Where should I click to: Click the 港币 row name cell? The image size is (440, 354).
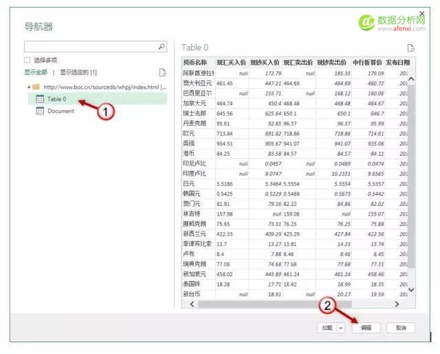click(x=198, y=154)
